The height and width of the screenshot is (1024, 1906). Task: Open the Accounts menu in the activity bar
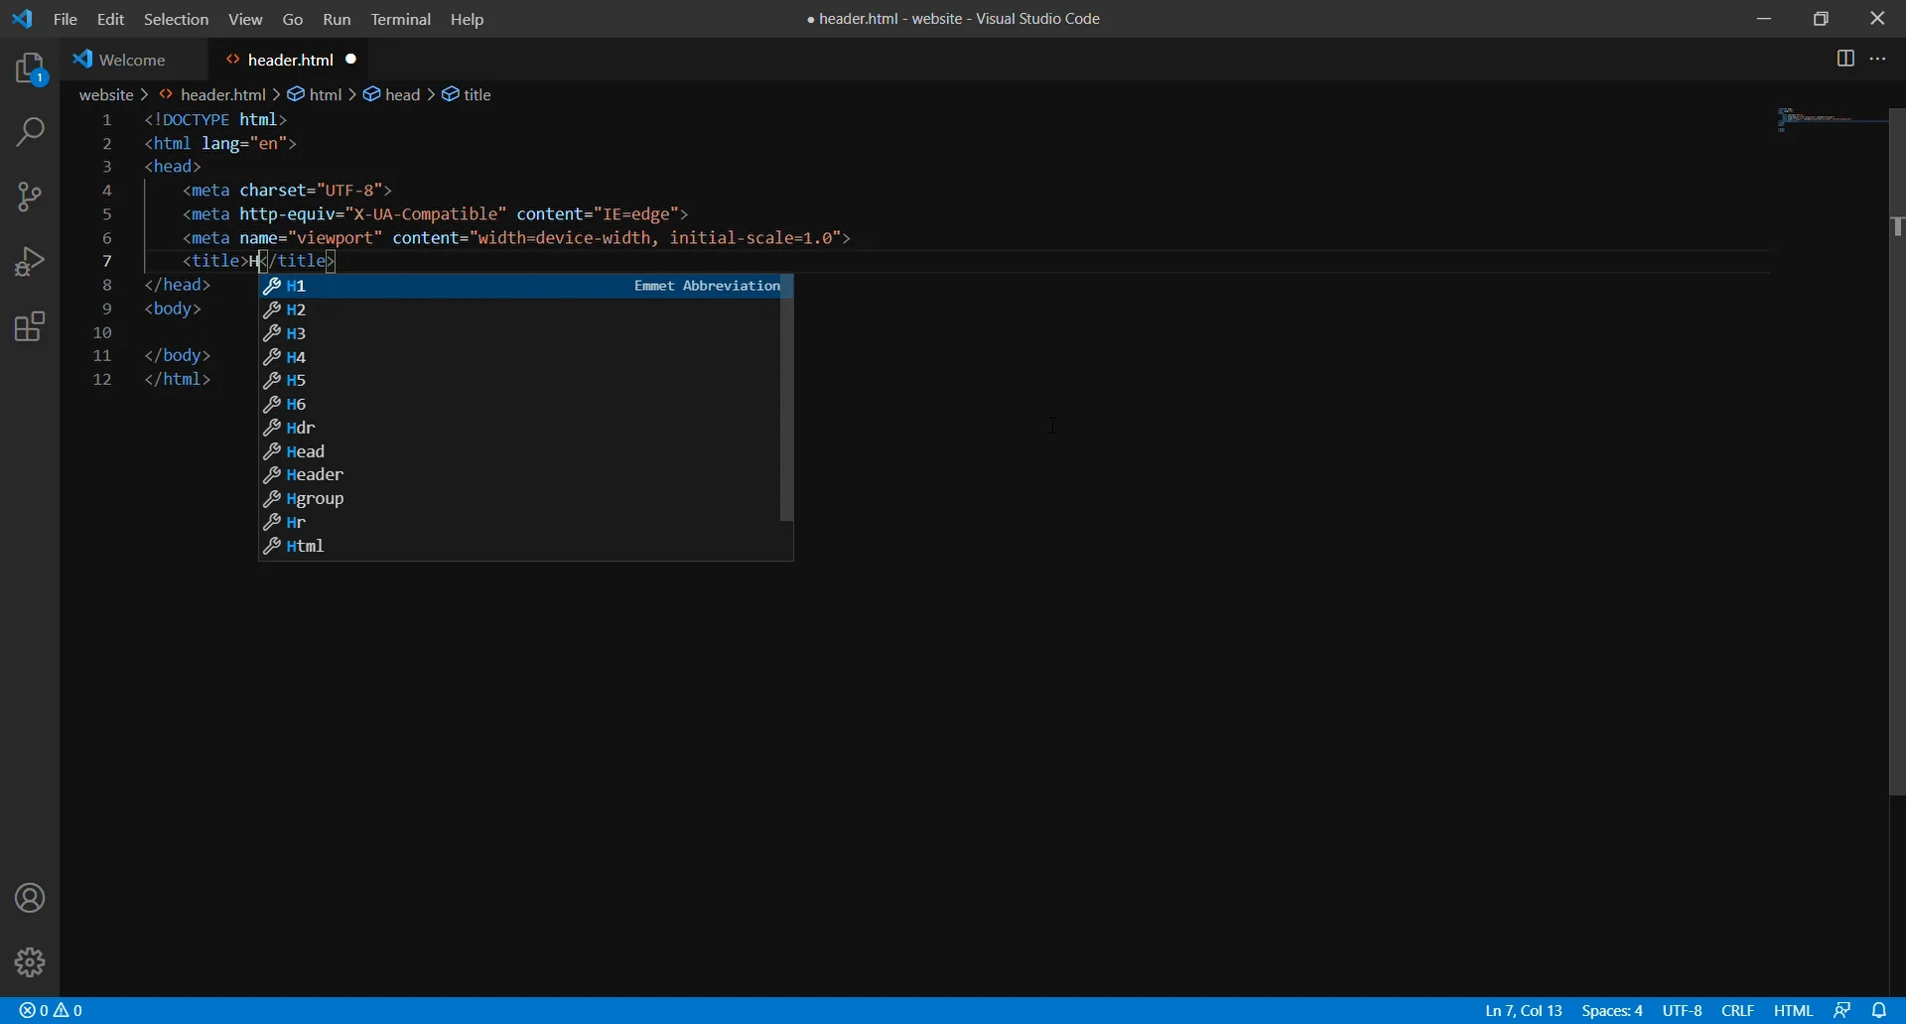(29, 898)
